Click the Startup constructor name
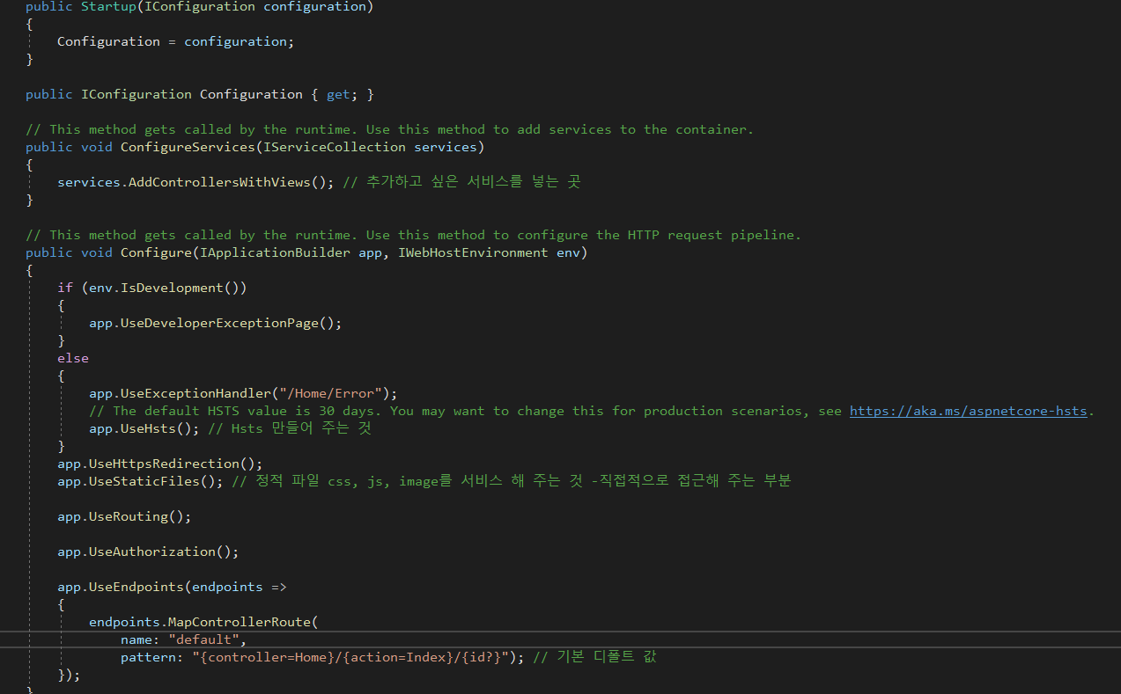 [108, 6]
